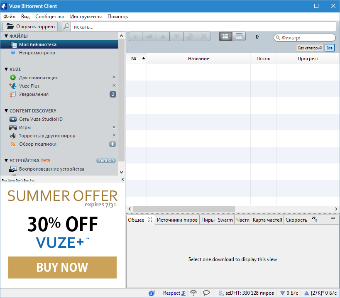Click the blue info icon in status bar

[x=152, y=293]
